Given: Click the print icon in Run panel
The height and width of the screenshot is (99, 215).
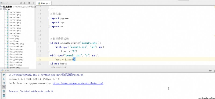Looking at the screenshot, I should (x=4, y=91).
